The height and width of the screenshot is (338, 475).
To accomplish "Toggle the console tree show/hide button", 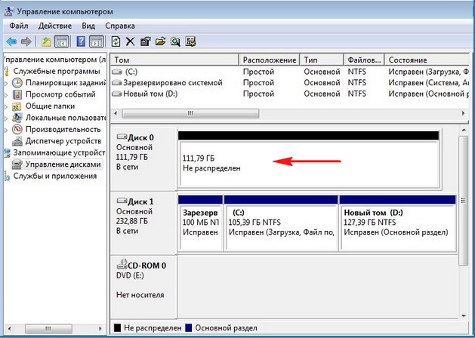I will coord(62,41).
